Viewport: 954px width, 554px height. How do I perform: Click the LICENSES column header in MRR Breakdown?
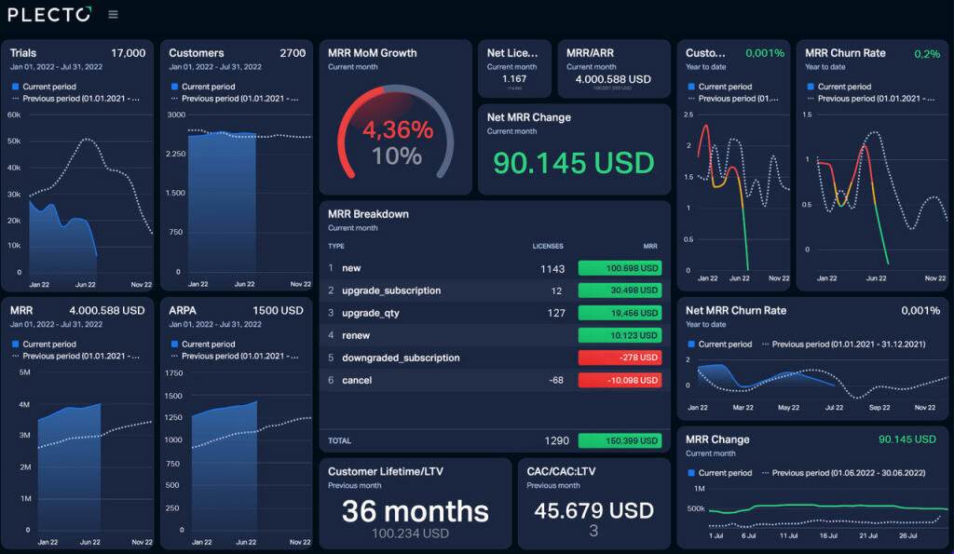547,246
